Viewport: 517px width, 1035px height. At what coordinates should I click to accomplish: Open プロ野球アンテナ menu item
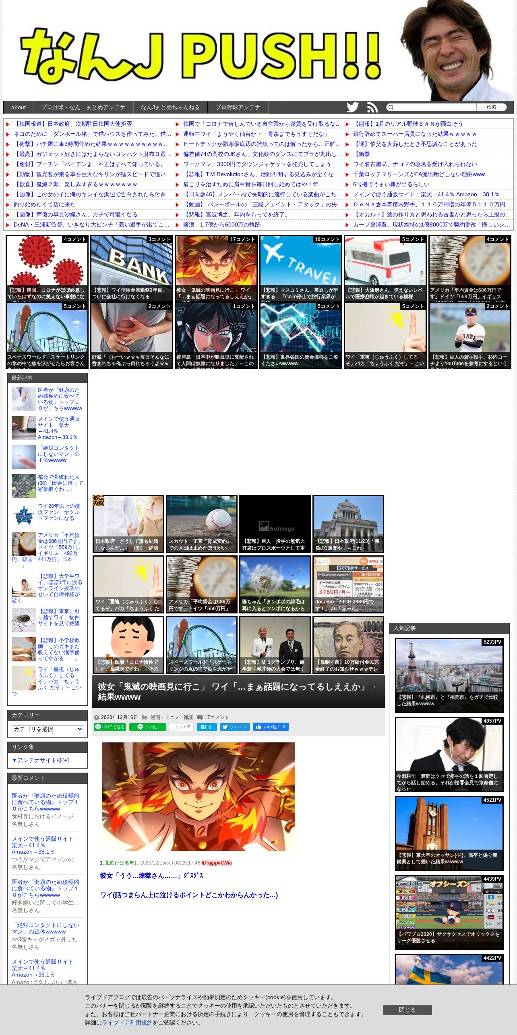[x=238, y=107]
